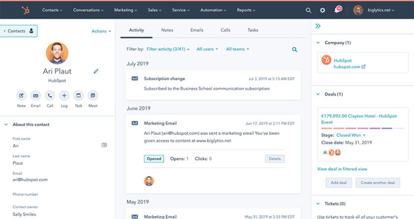This screenshot has width=414, height=219.
Task: Open search with the magnifying glass icon
Action: pos(308,10)
